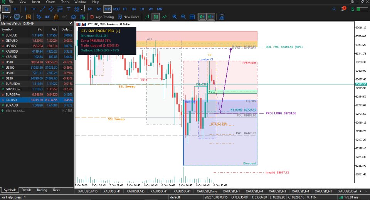
Task: Toggle chart auto scroll
Action: point(202,17)
